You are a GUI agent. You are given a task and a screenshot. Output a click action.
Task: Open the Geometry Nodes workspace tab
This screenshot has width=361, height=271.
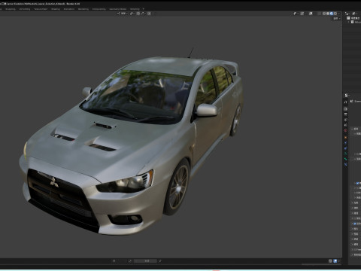[118, 9]
